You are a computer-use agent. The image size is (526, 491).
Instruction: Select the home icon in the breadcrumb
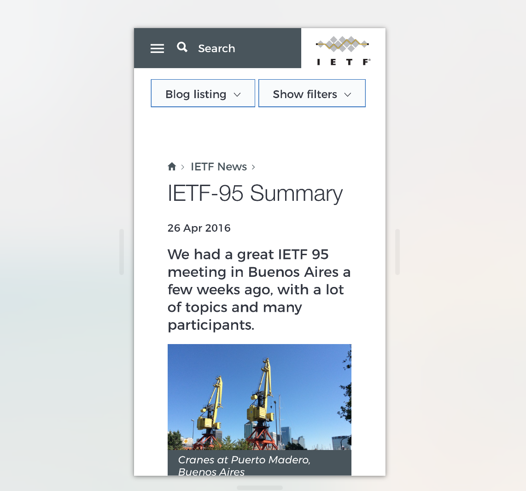172,166
